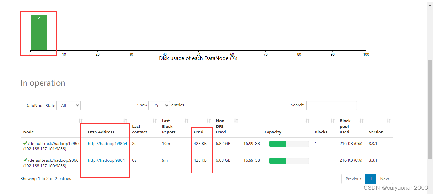Click the green check icon for hadoop:9866
The image size is (433, 194).
pyautogui.click(x=25, y=160)
